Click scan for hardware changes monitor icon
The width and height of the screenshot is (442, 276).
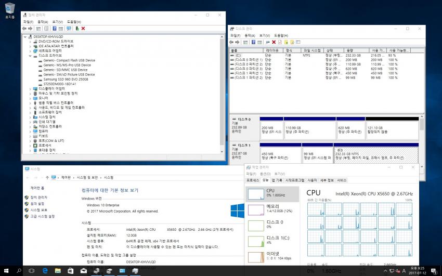click(69, 29)
